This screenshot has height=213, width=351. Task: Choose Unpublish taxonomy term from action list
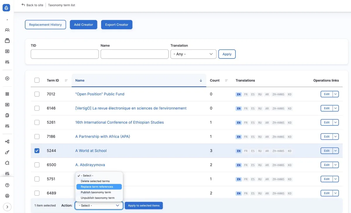(x=97, y=198)
